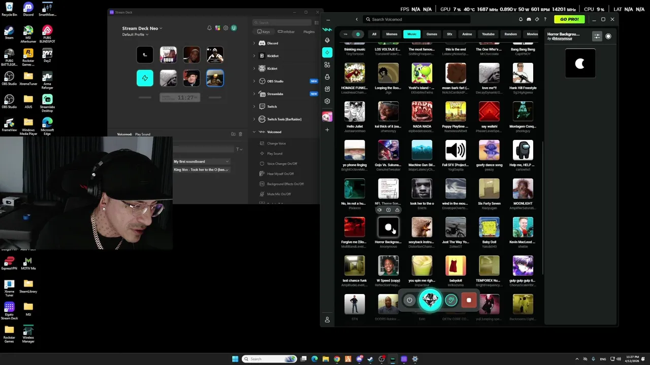650x365 pixels.
Task: Select the Sfx category tab
Action: (449, 34)
